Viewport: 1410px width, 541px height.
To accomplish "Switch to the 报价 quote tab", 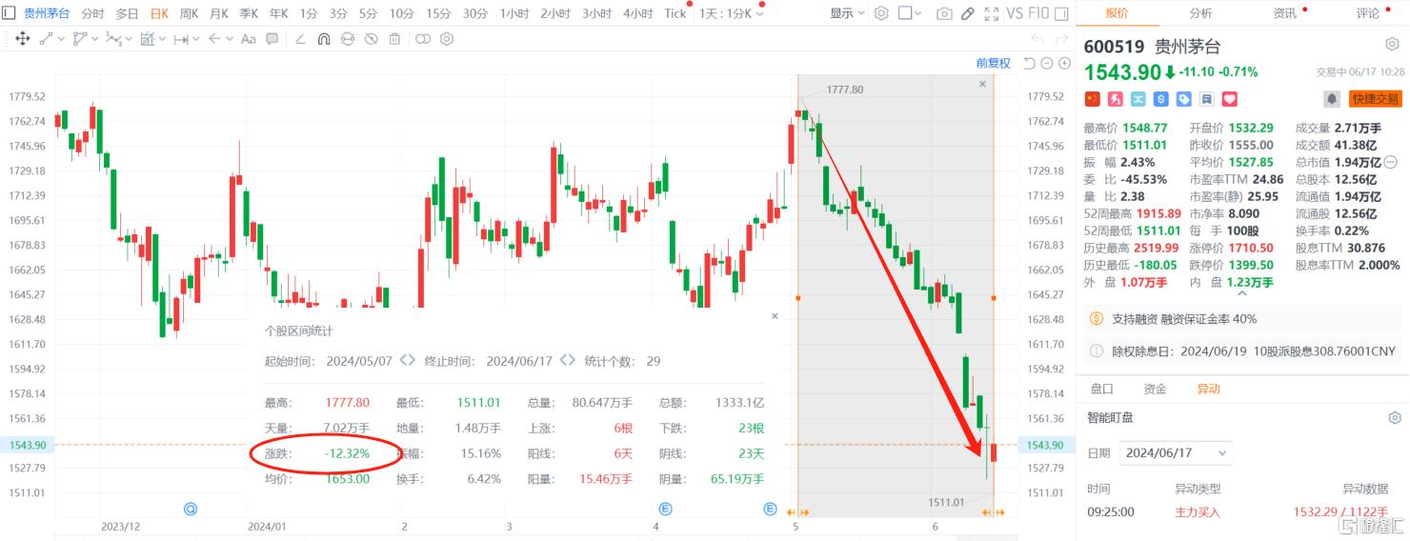I will click(x=1118, y=13).
